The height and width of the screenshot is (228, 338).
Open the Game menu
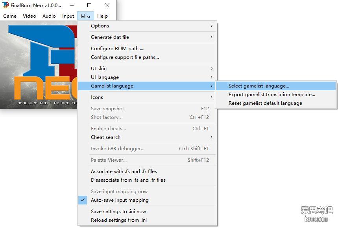coord(10,16)
